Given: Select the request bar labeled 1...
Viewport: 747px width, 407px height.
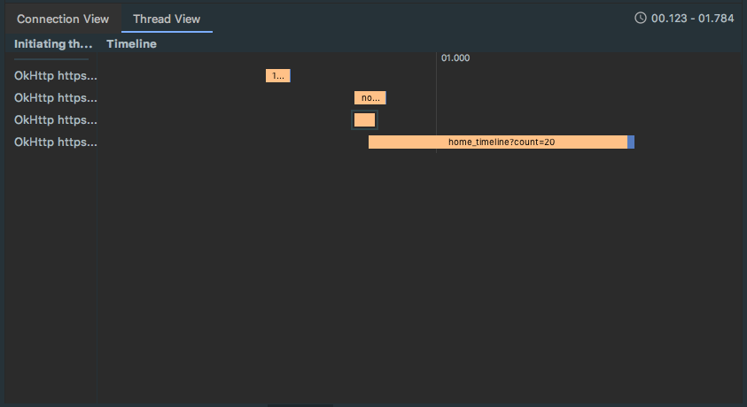Looking at the screenshot, I should click(x=277, y=75).
